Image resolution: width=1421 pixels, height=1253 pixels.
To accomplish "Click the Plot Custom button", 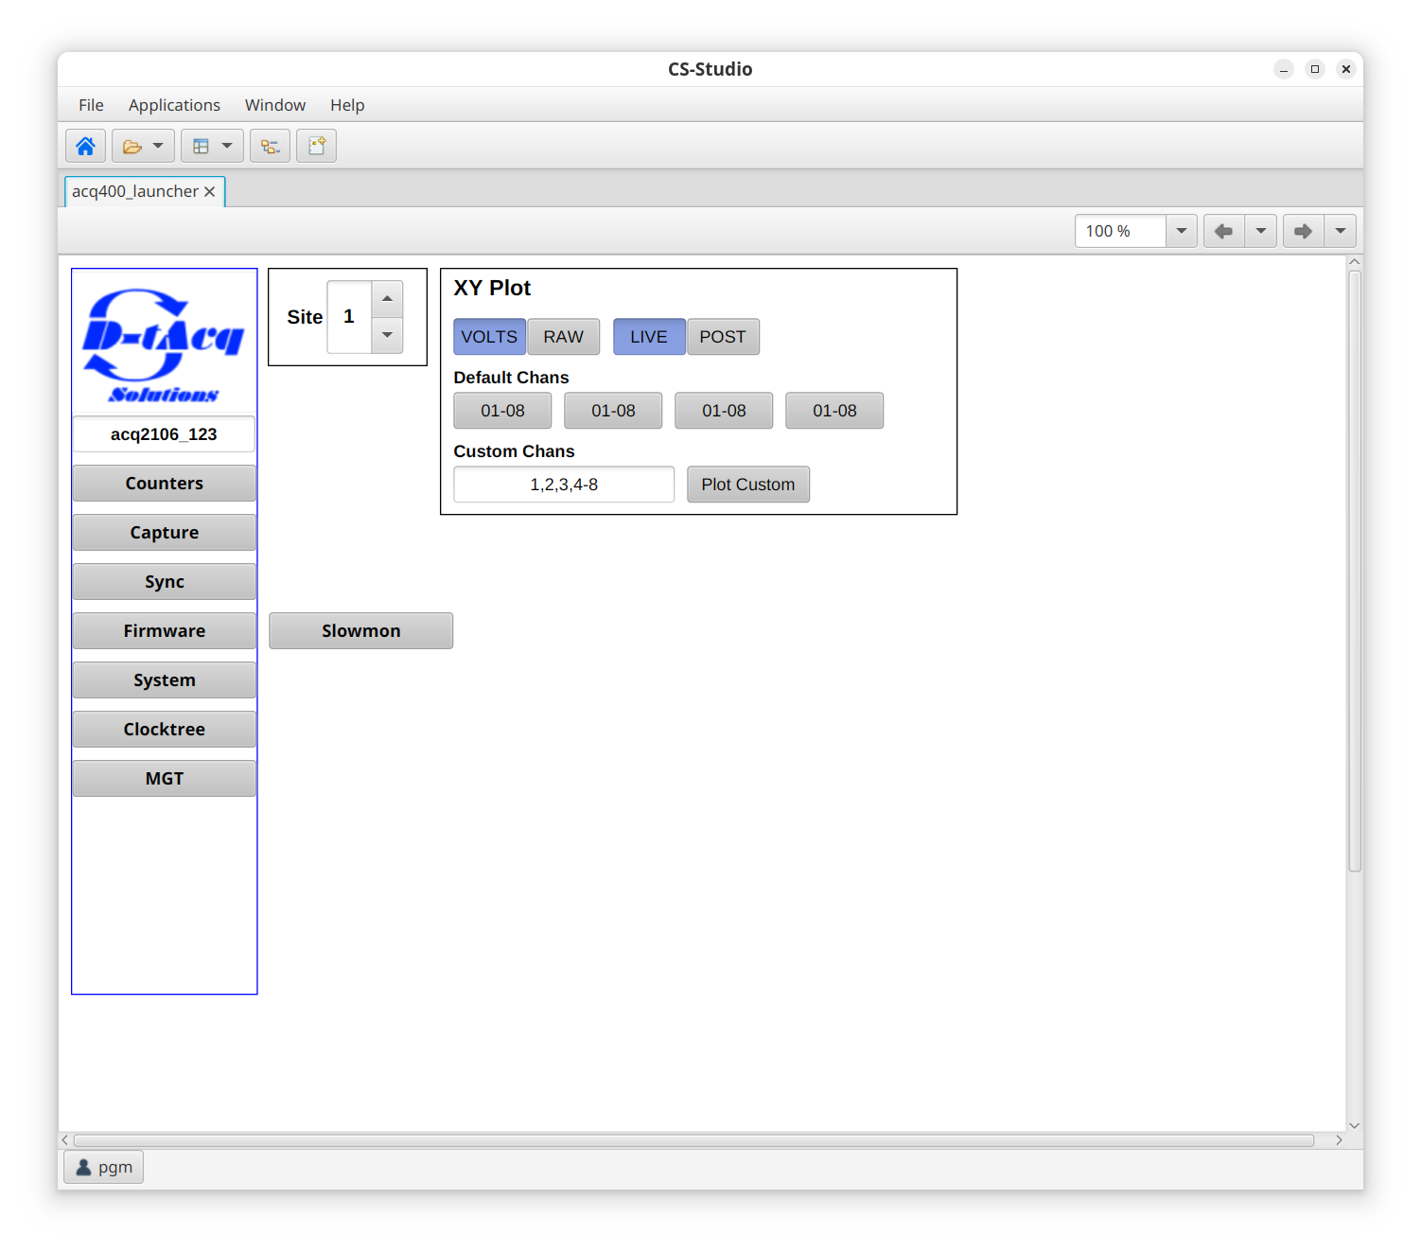I will point(748,485).
